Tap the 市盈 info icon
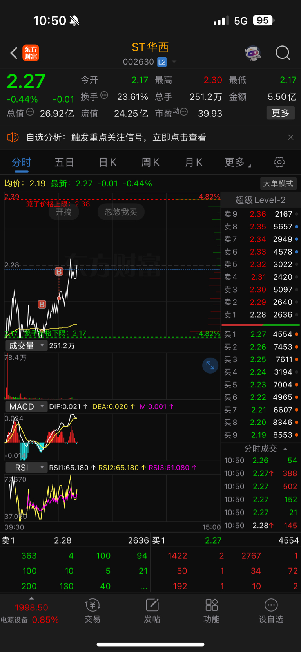 click(184, 112)
